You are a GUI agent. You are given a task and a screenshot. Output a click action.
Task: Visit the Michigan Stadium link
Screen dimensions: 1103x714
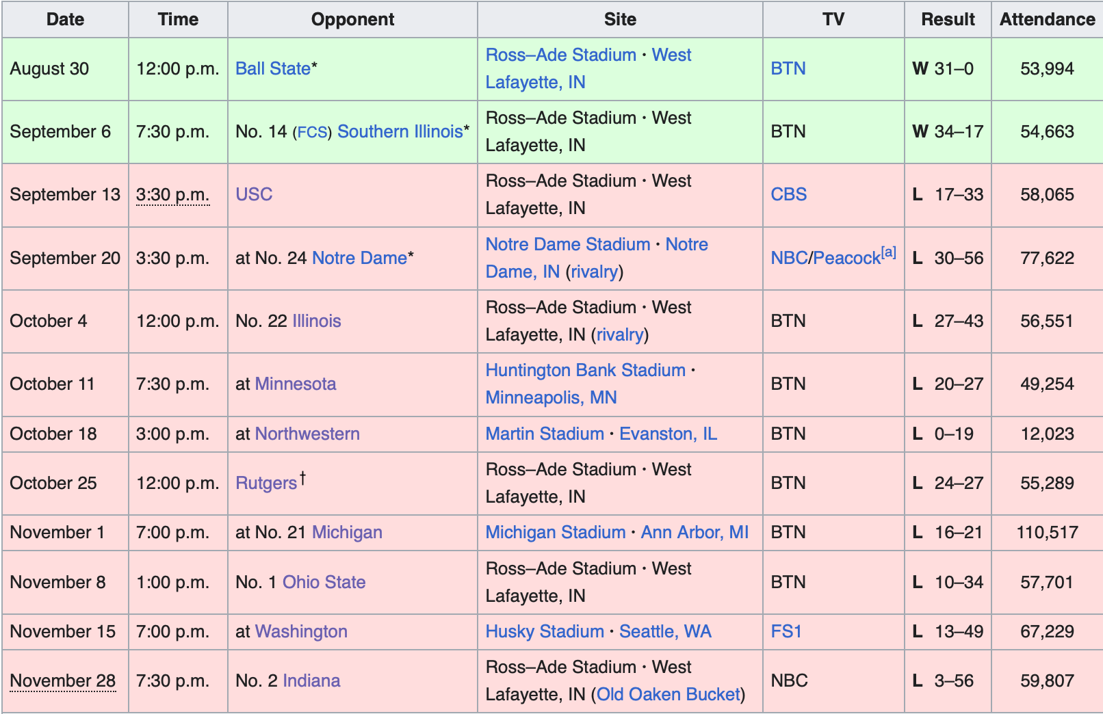(556, 532)
